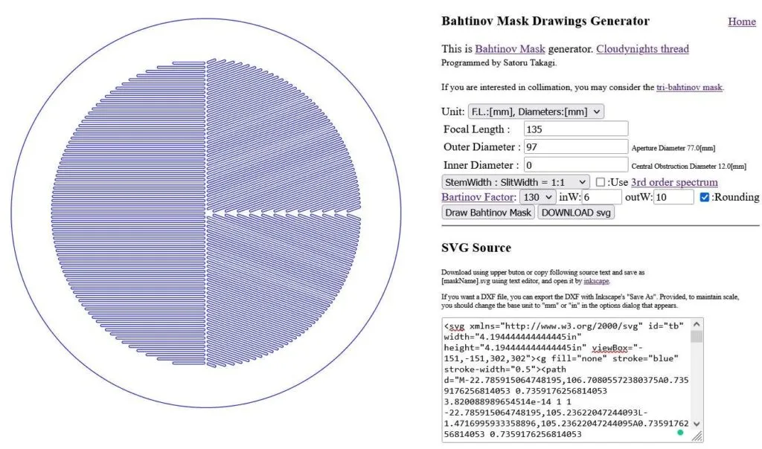Image resolution: width=762 pixels, height=449 pixels.
Task: Click scroll-down arrow in SVG source box
Action: (x=697, y=424)
